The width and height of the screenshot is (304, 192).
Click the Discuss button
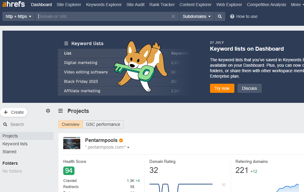point(249,88)
